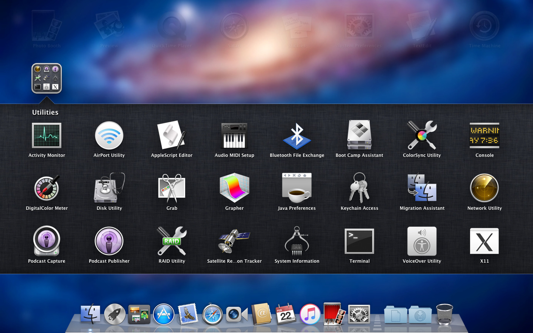Launch AirPort Utility
This screenshot has height=333, width=533.
point(109,136)
